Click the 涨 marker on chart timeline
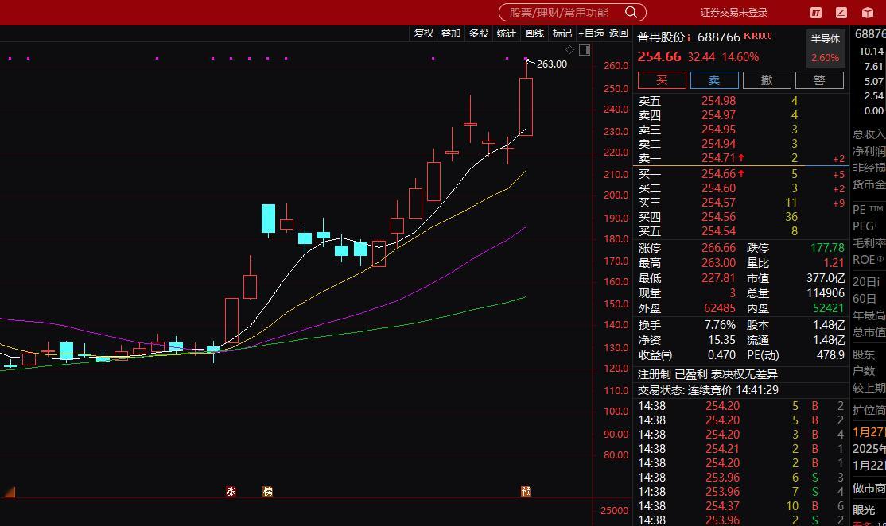Screen dimensions: 886x526 coord(231,492)
